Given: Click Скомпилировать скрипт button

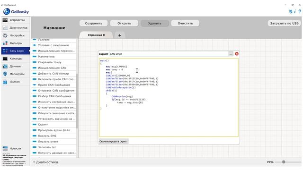Looking at the screenshot, I should point(114,141).
